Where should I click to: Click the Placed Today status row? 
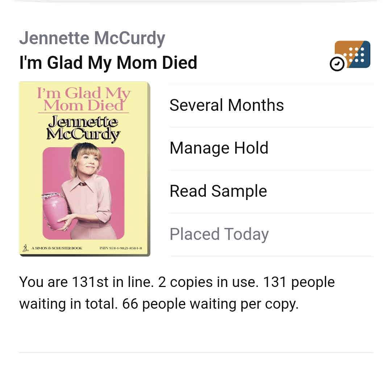(x=219, y=234)
